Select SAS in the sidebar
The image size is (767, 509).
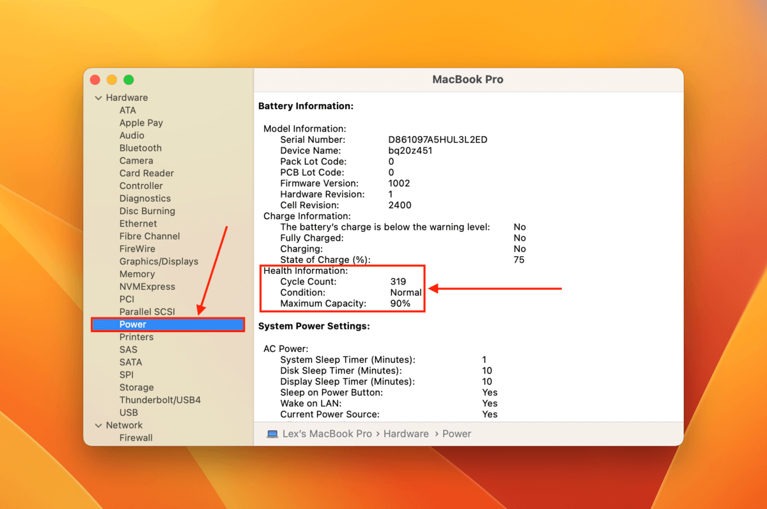click(x=128, y=349)
